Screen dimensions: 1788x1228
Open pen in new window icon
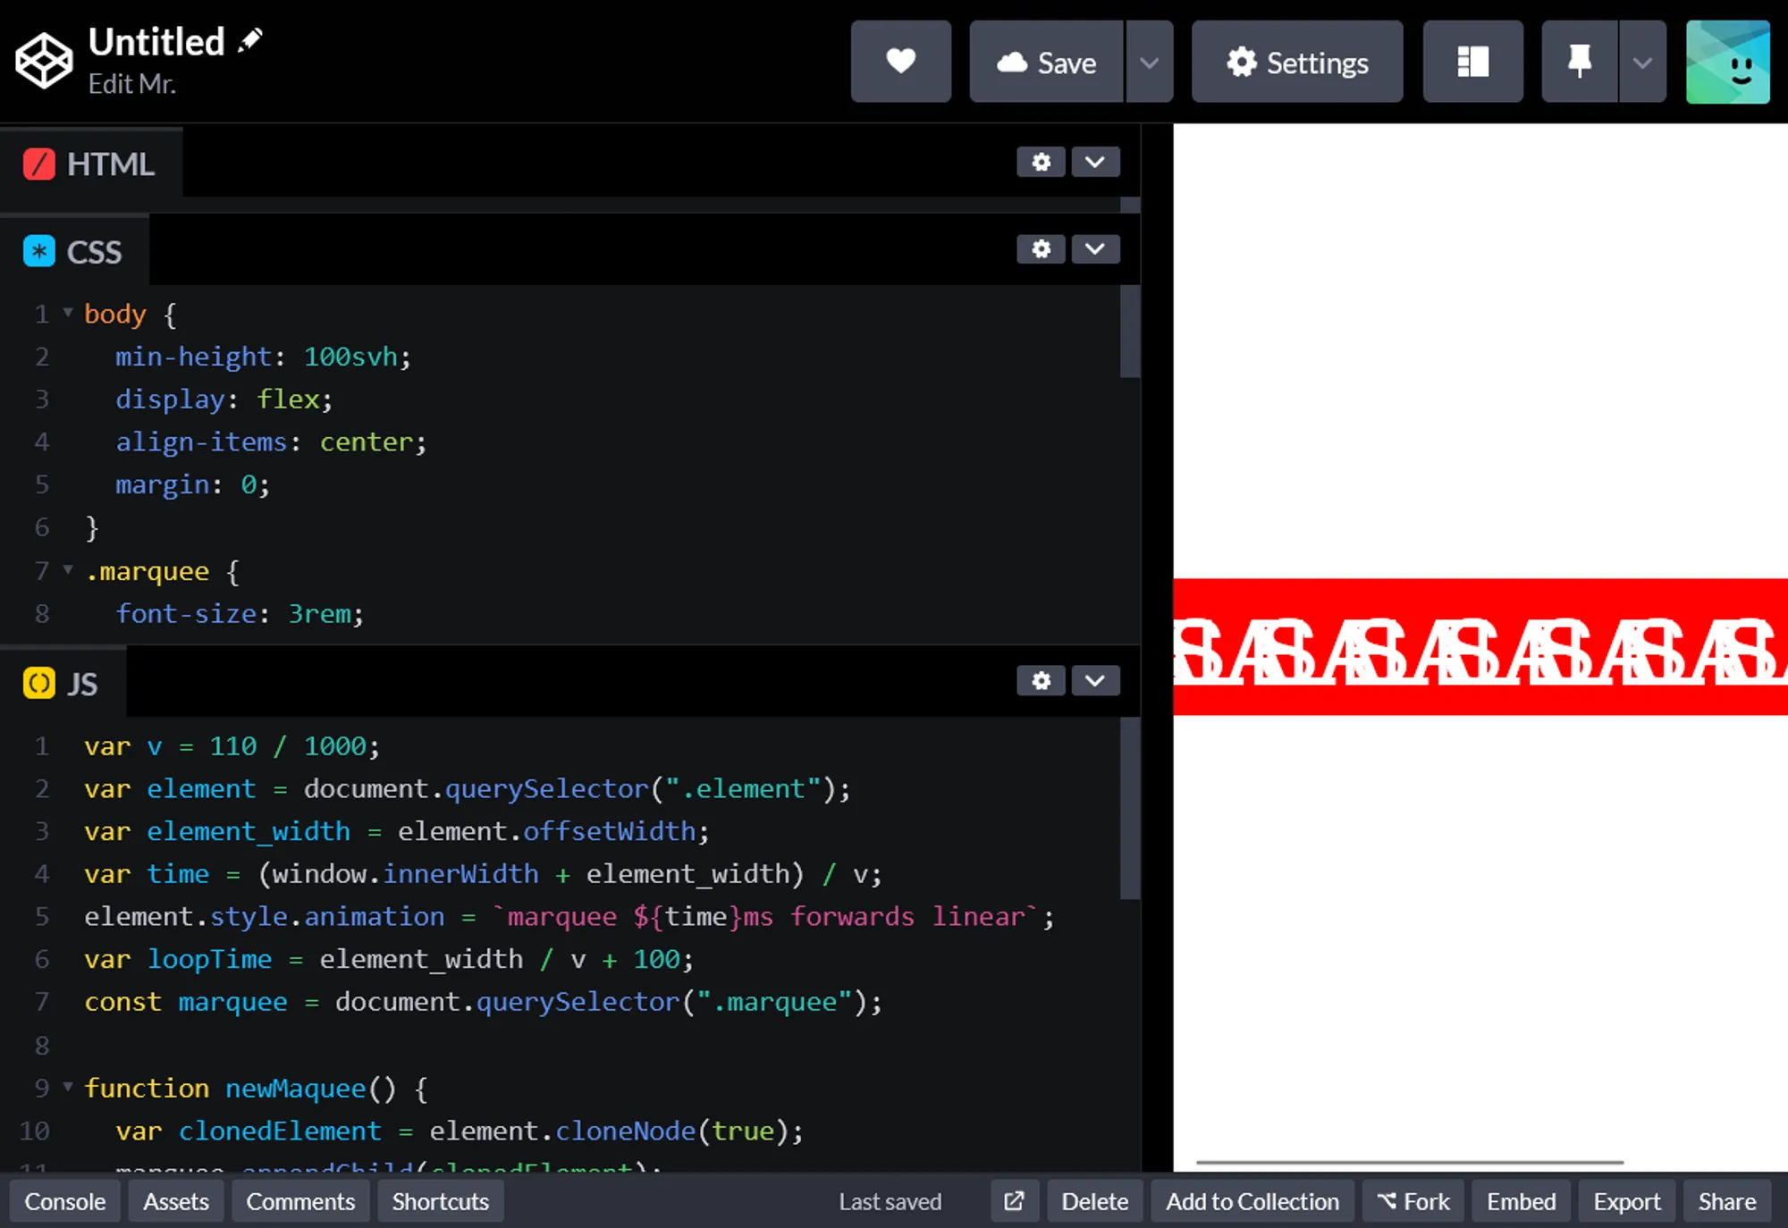(1015, 1201)
